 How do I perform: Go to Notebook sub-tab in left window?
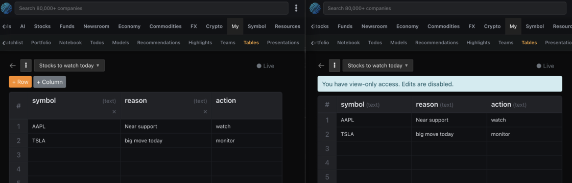pyautogui.click(x=70, y=43)
